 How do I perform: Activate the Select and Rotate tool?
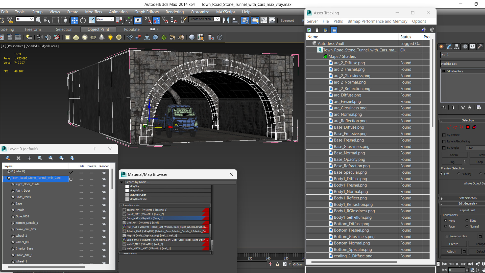pos(83,20)
